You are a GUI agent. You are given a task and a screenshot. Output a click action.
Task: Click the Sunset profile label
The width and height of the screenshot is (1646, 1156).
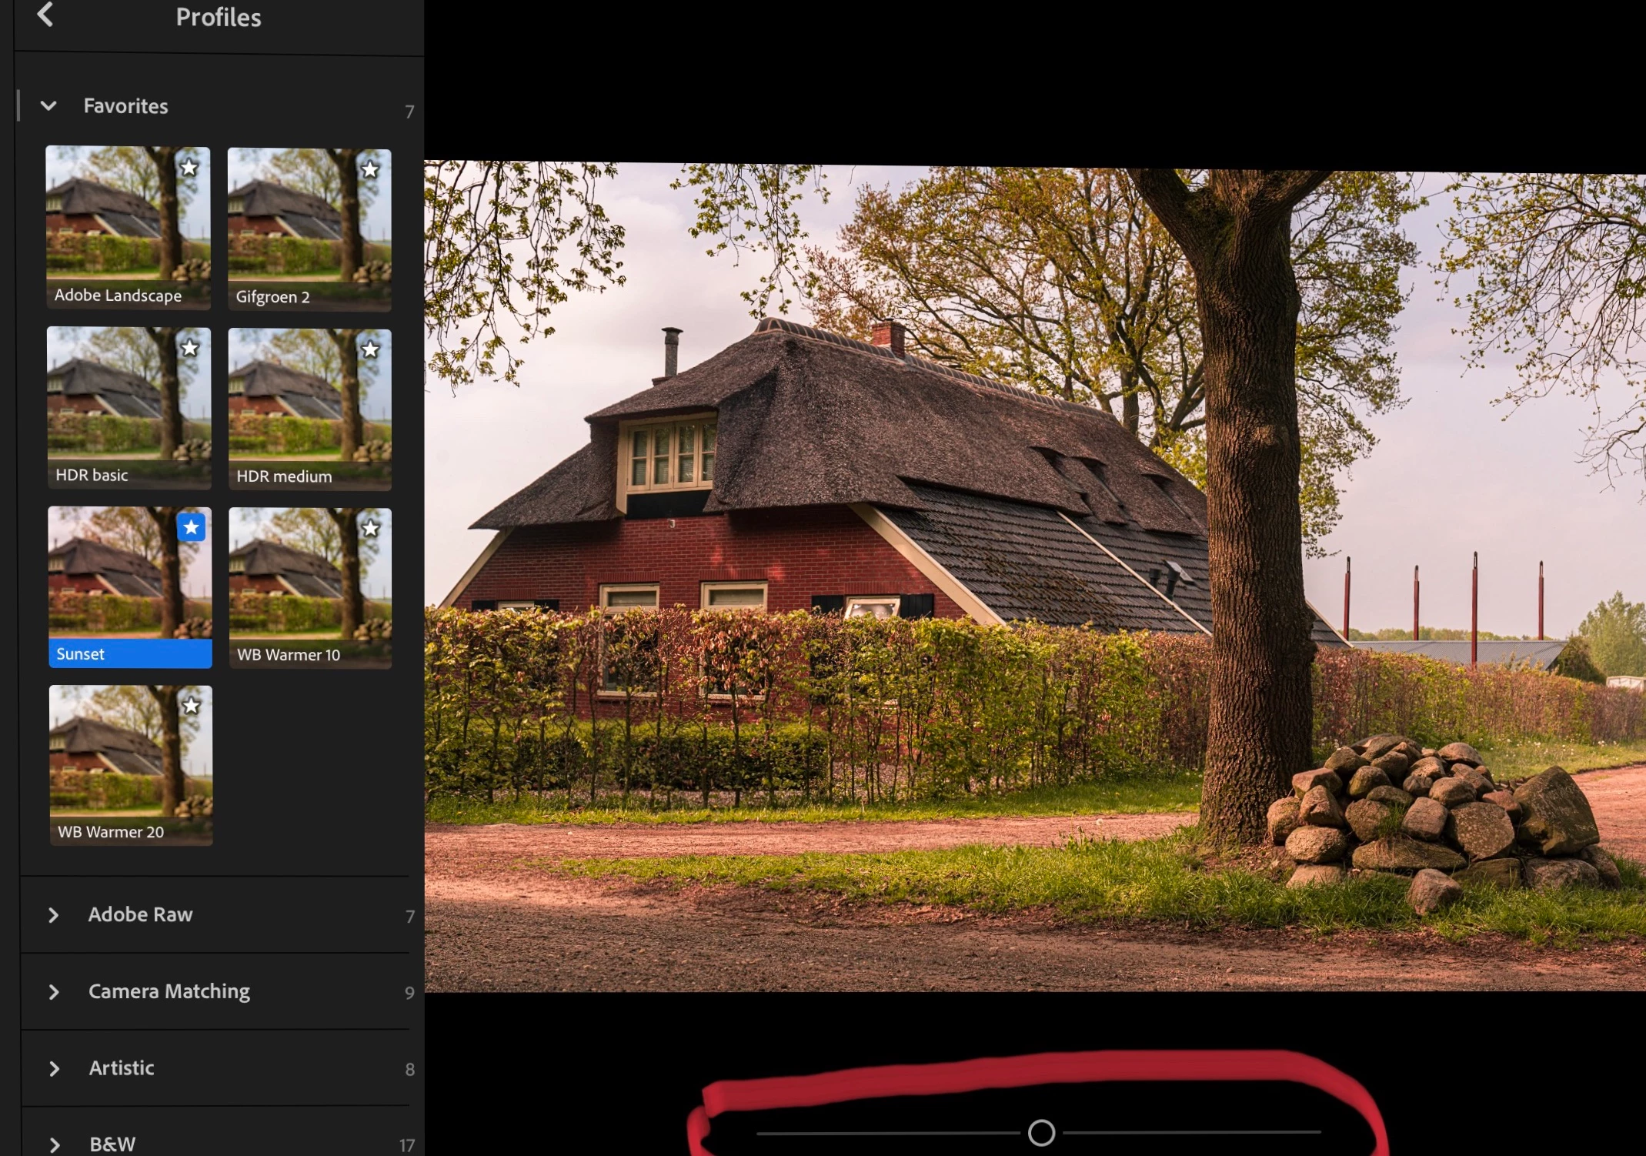[81, 653]
